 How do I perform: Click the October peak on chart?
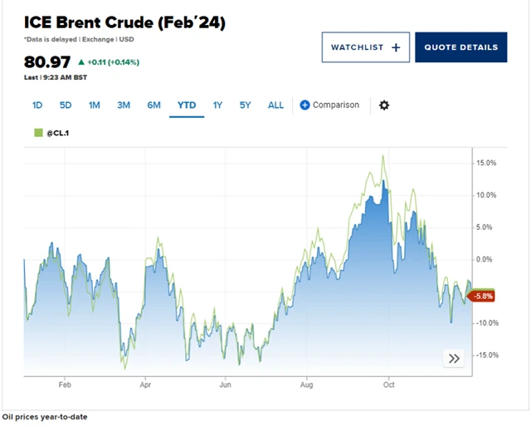pos(382,156)
